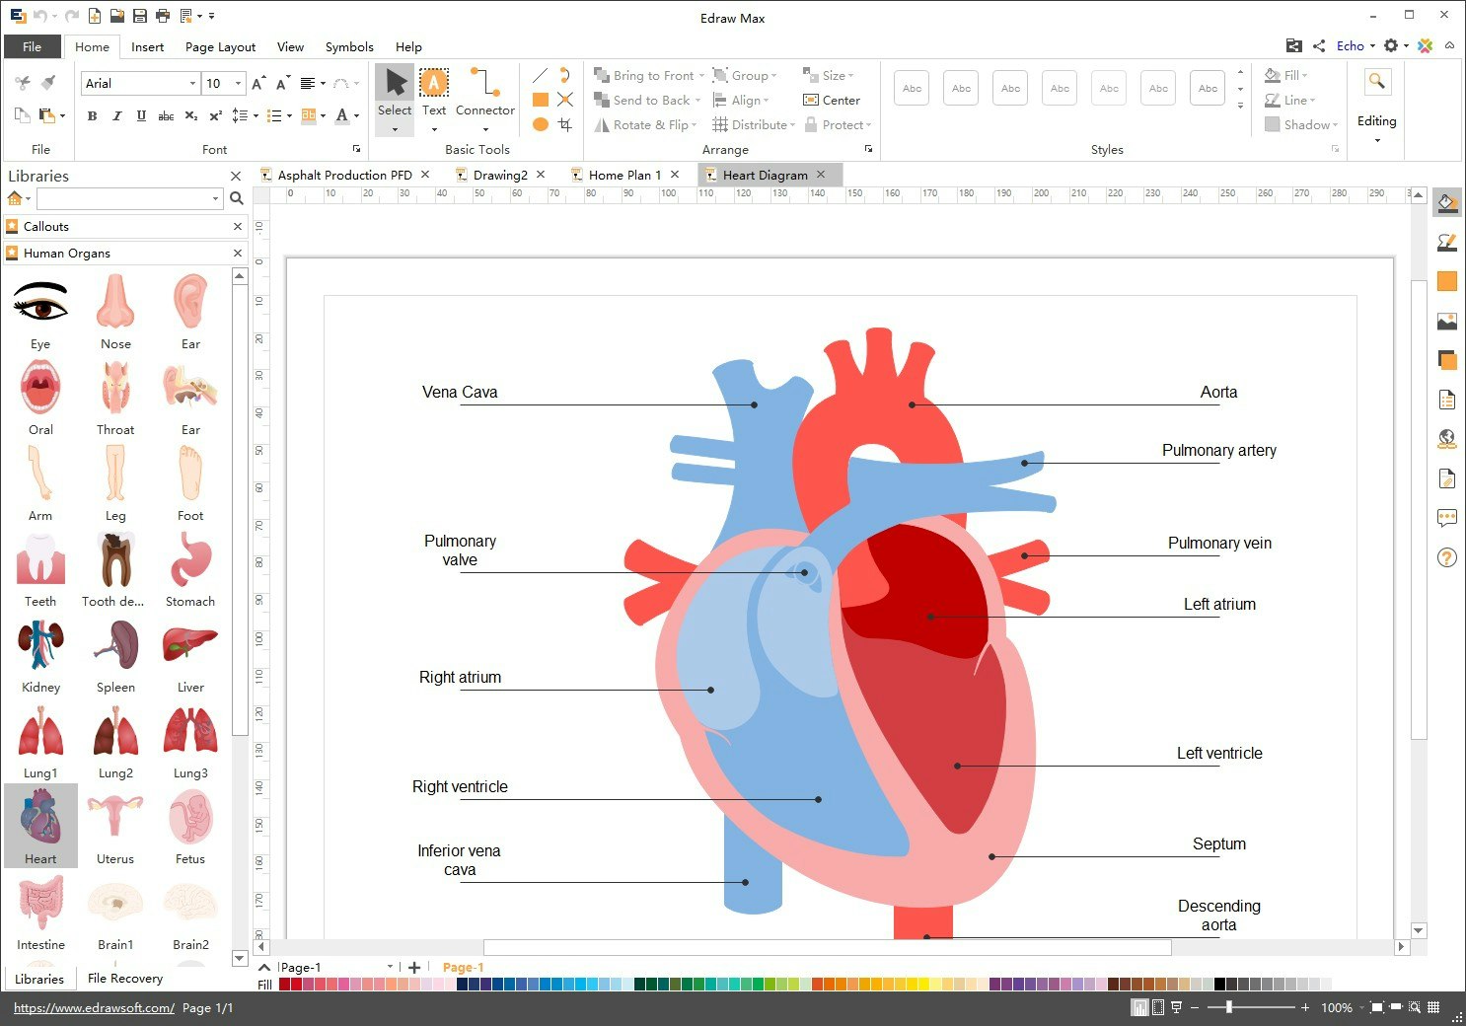Click the cut scissors icon
The image size is (1466, 1026).
pyautogui.click(x=23, y=83)
